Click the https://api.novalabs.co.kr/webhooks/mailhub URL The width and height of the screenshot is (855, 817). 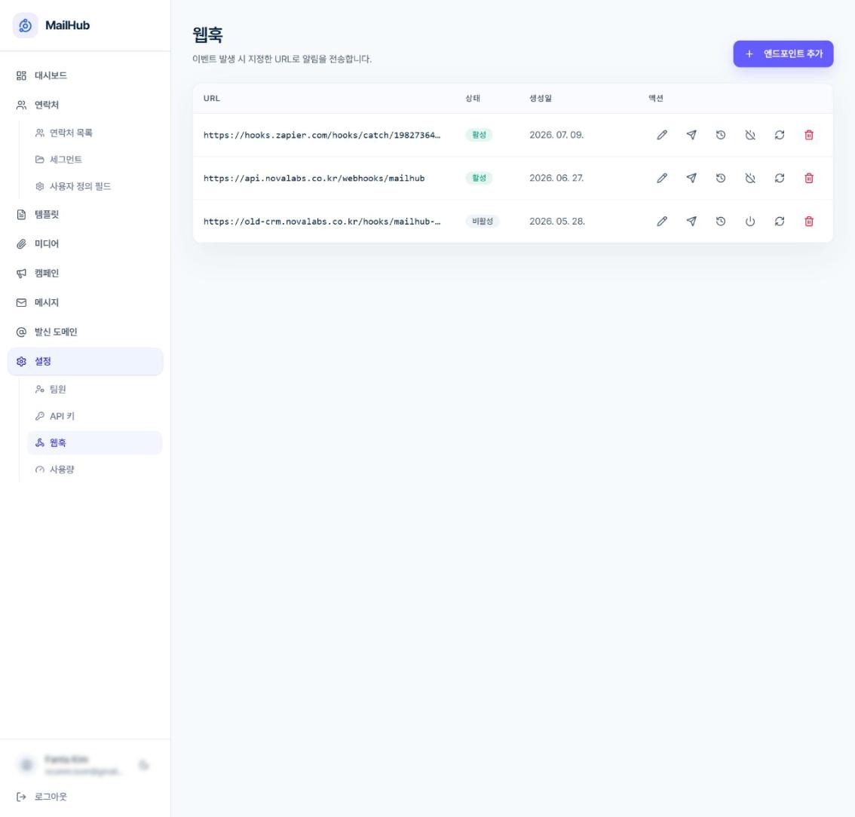pos(314,178)
